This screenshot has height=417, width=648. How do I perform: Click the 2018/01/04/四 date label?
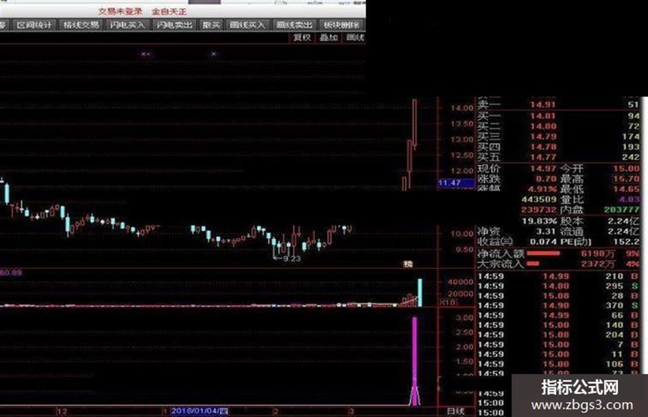199,412
